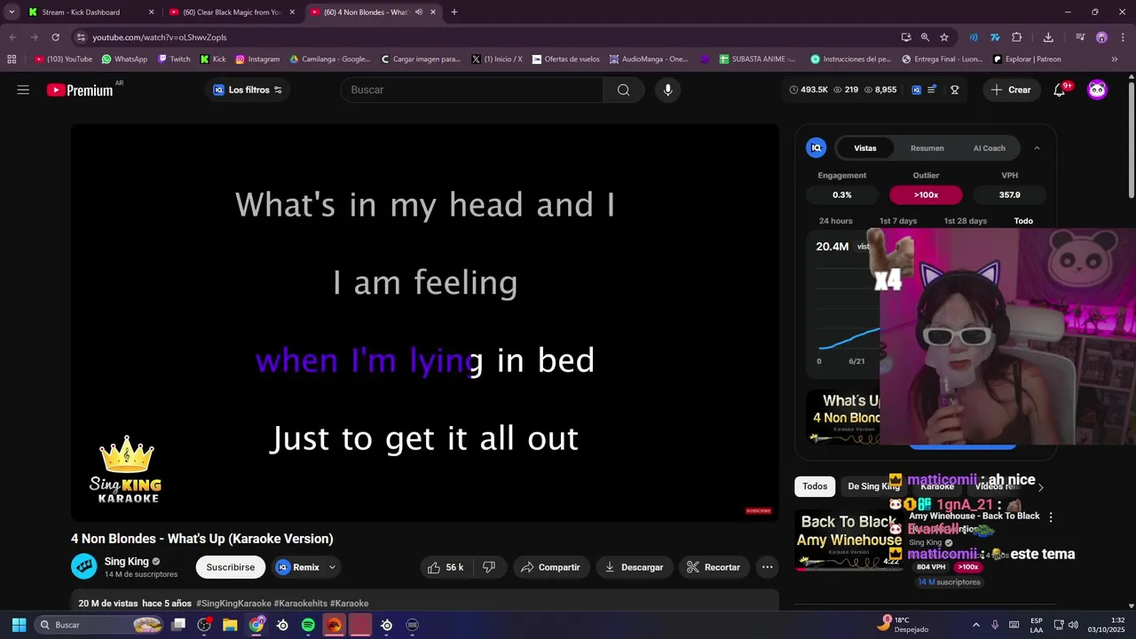Click the Recortar button
The width and height of the screenshot is (1136, 639).
pyautogui.click(x=714, y=567)
